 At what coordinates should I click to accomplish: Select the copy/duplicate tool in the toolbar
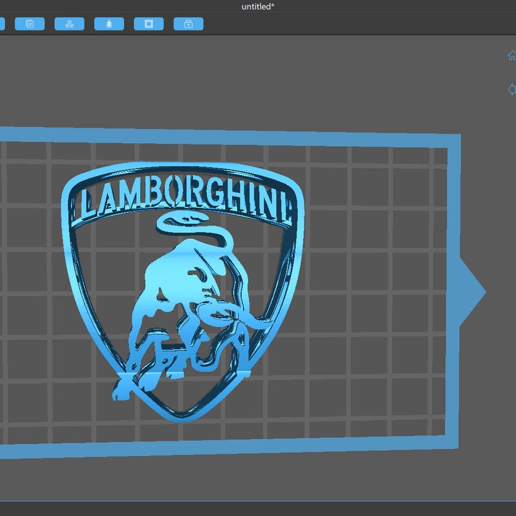pyautogui.click(x=28, y=24)
